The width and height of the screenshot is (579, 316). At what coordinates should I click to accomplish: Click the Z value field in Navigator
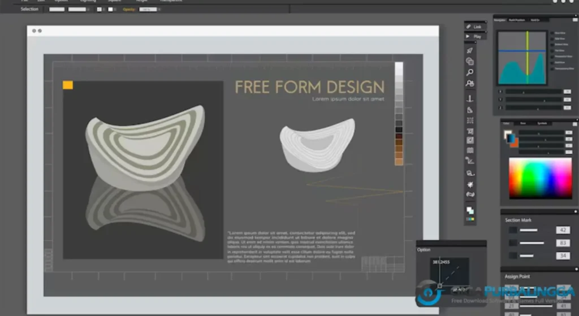[x=567, y=108]
